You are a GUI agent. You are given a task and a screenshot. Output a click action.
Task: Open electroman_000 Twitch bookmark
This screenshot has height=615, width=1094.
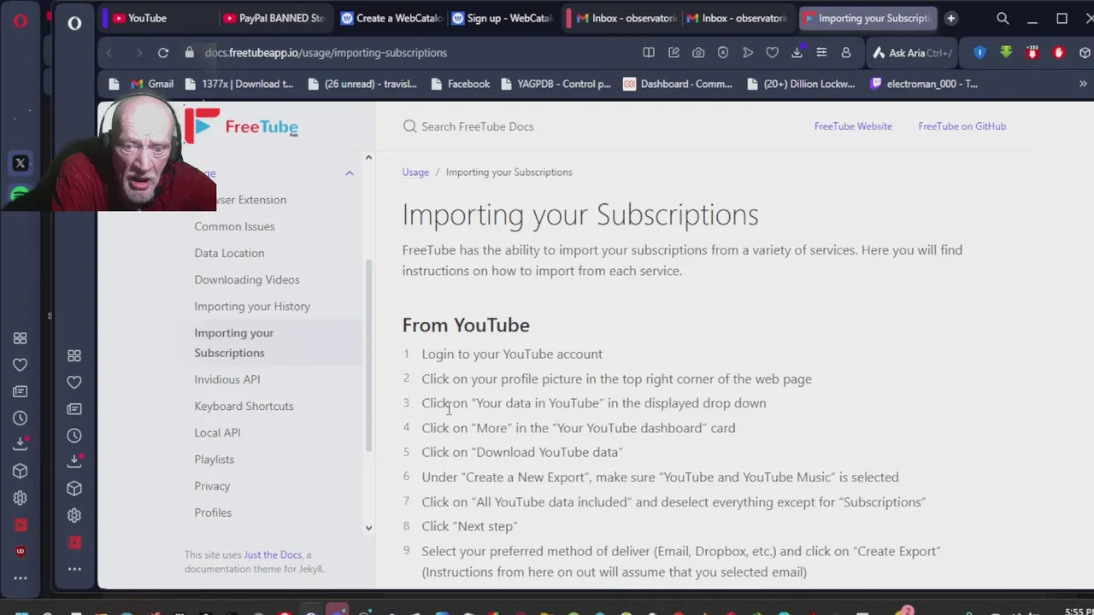point(924,84)
